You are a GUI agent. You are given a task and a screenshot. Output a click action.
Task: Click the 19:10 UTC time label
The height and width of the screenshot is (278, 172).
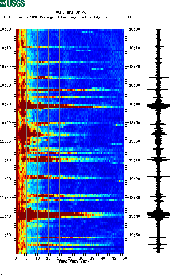pos(135,160)
